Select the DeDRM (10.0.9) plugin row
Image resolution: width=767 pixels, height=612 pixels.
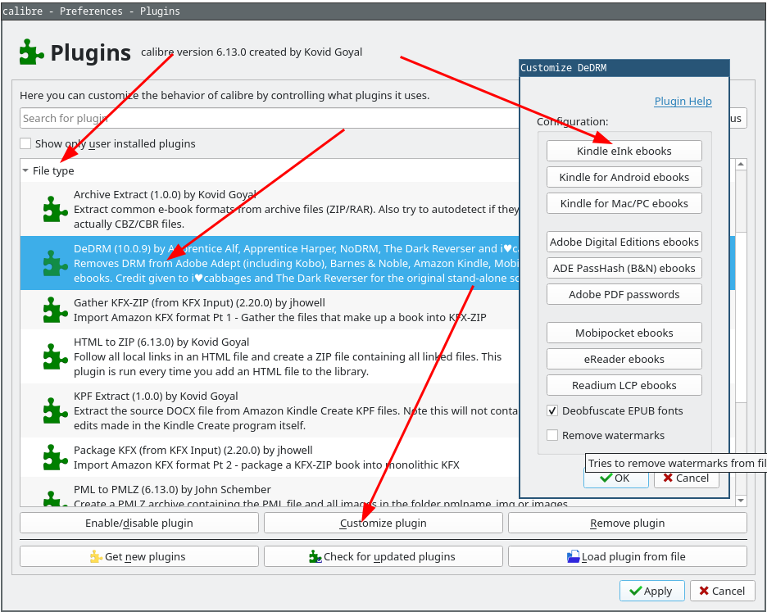click(270, 263)
